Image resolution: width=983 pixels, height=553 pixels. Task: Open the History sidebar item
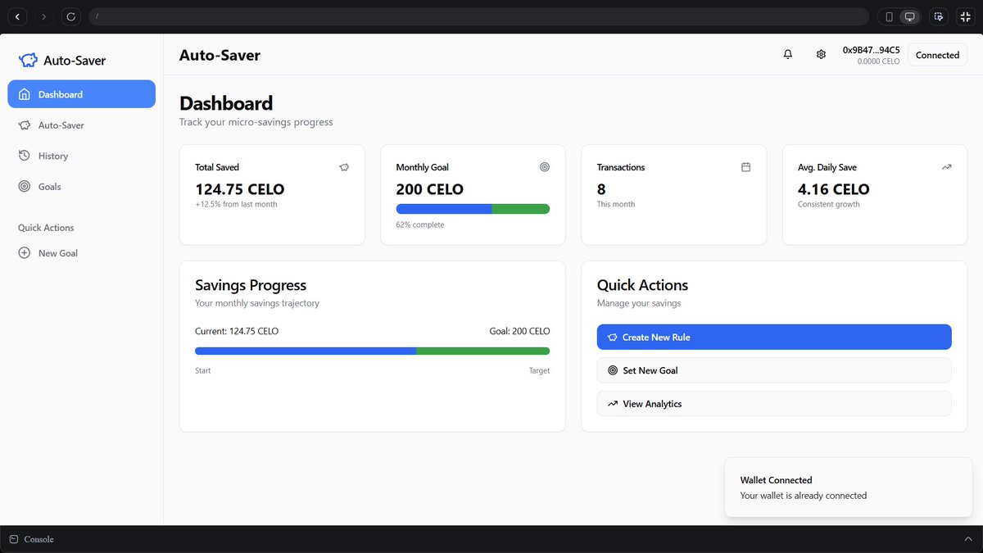[81, 156]
